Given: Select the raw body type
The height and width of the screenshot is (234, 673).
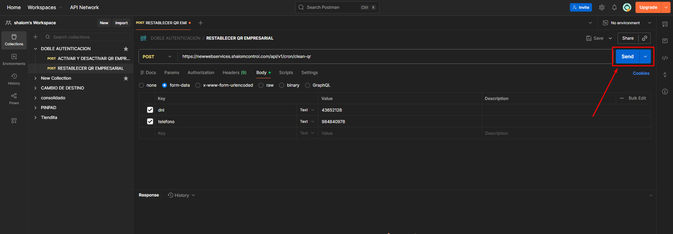Looking at the screenshot, I should (261, 85).
